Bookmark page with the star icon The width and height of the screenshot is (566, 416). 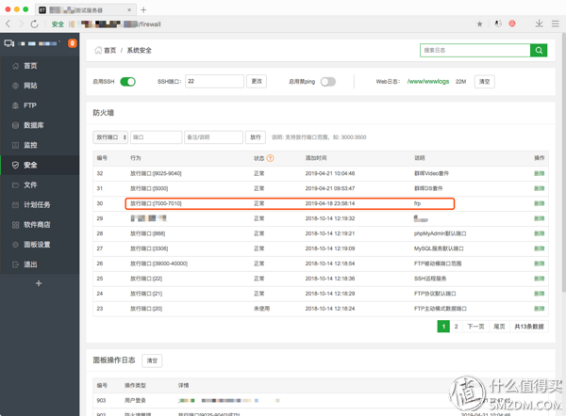(479, 24)
